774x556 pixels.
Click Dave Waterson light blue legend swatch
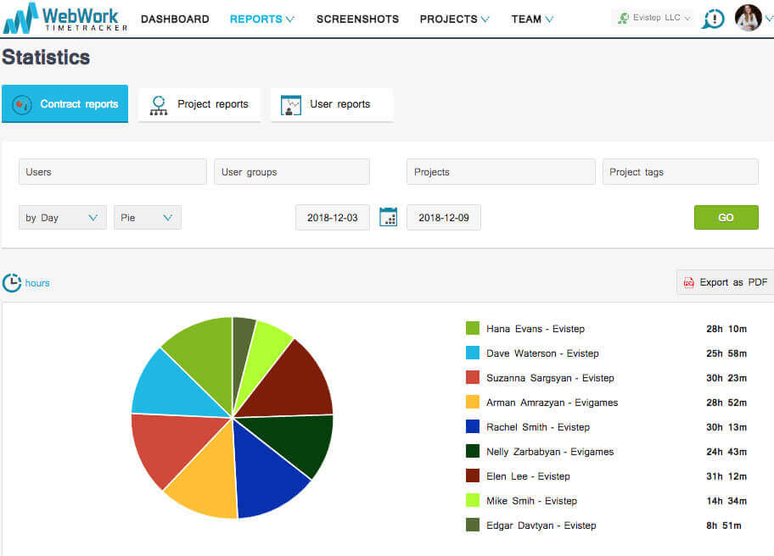473,353
